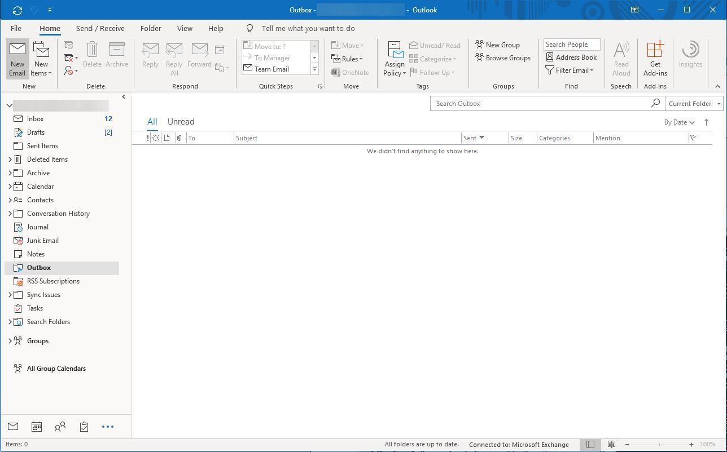The height and width of the screenshot is (452, 727).
Task: Click Browse Groups button
Action: (x=503, y=58)
